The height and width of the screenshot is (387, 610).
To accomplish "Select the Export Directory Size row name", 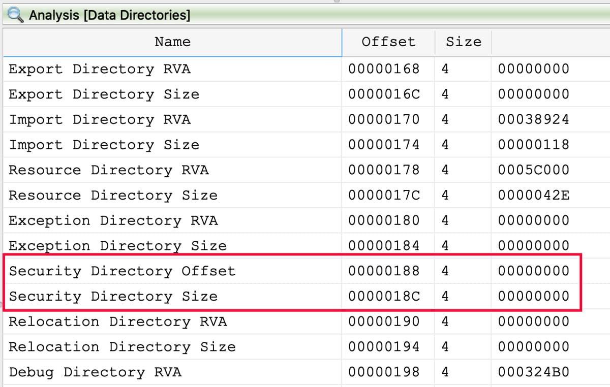I will (104, 94).
